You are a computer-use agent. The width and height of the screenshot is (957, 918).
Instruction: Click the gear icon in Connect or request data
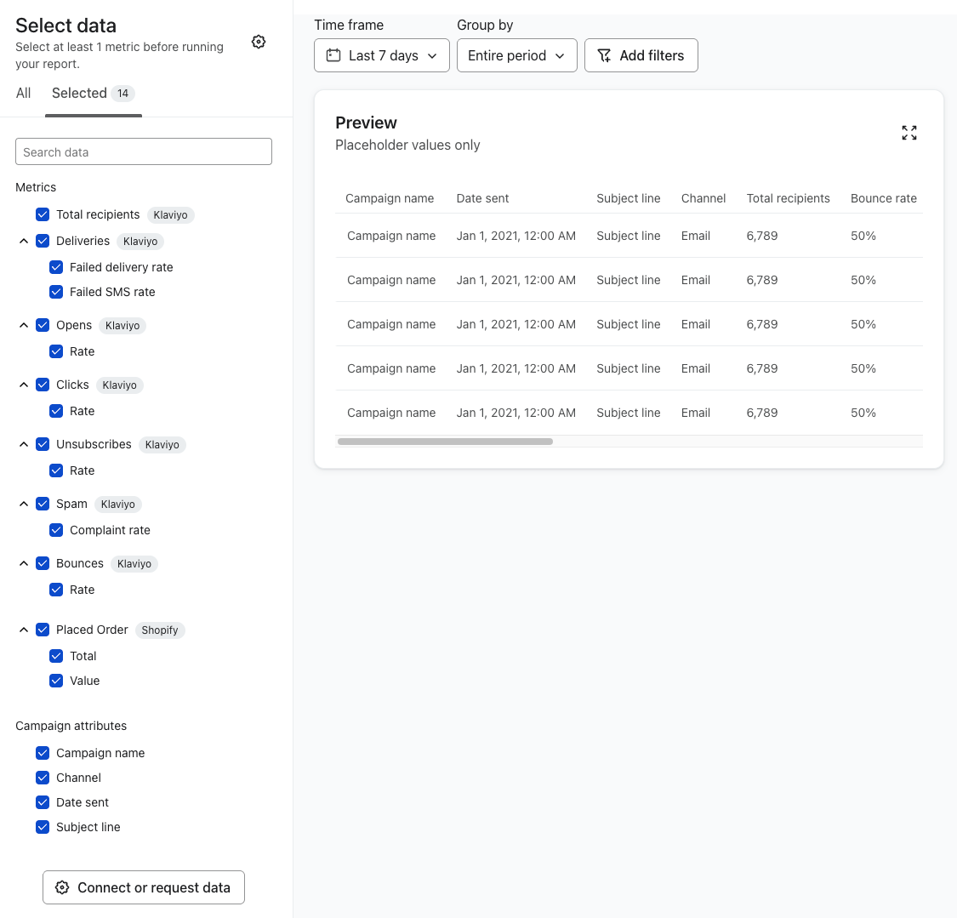(x=62, y=887)
